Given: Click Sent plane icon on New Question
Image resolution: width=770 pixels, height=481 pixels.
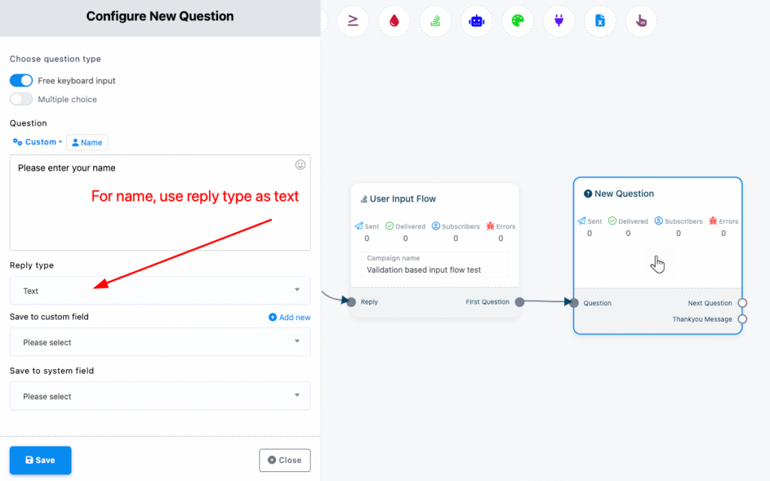Looking at the screenshot, I should 581,221.
